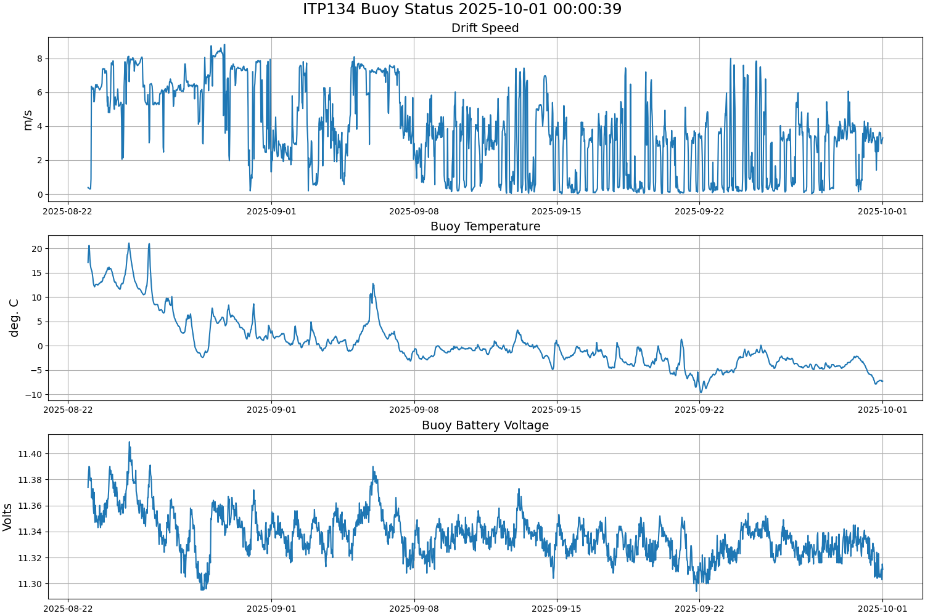Click the ITP134 Buoy Status main title
This screenshot has height=616, width=925.
point(462,9)
